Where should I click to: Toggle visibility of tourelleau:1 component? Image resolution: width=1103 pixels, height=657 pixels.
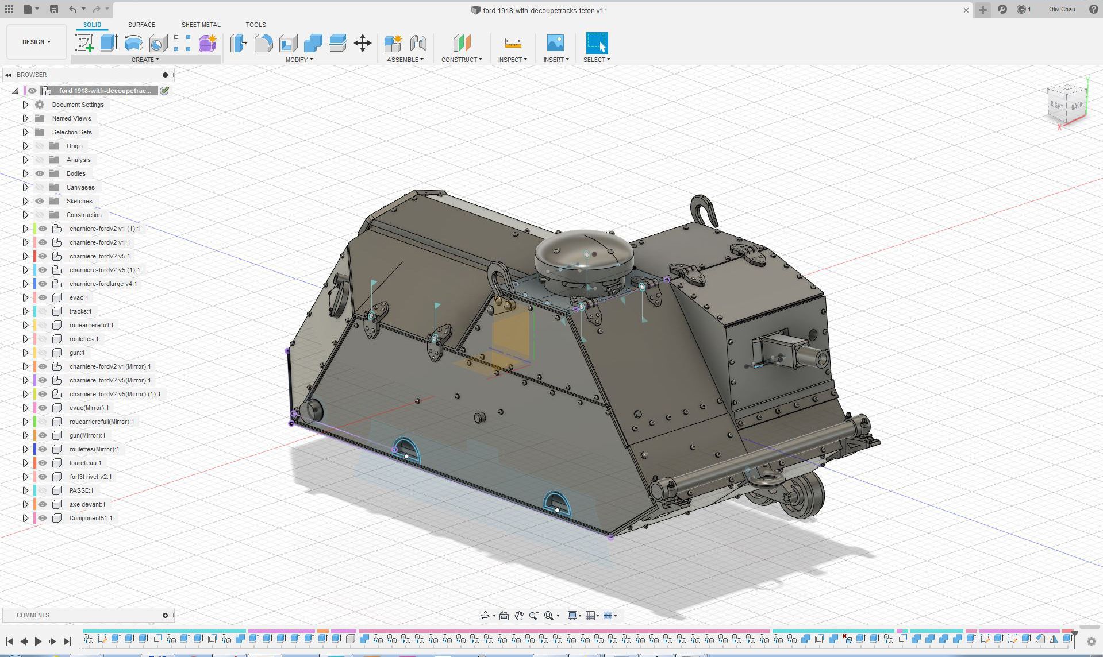[43, 463]
